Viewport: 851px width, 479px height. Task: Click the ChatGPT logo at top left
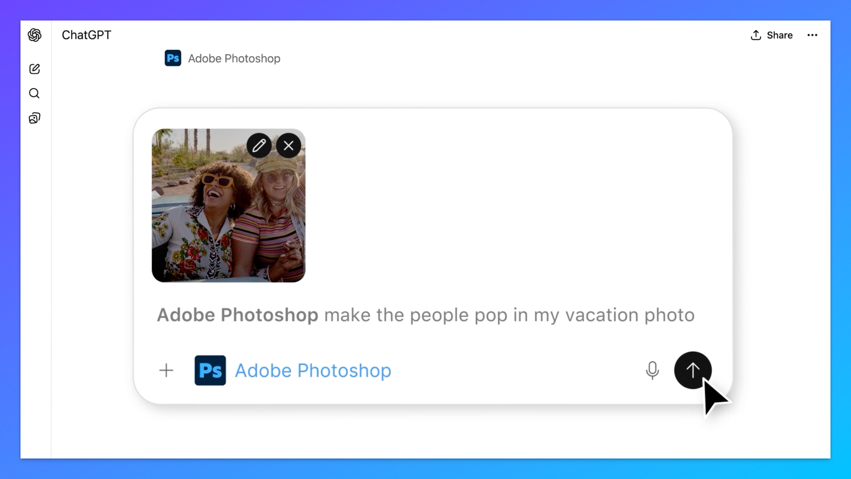pos(34,35)
